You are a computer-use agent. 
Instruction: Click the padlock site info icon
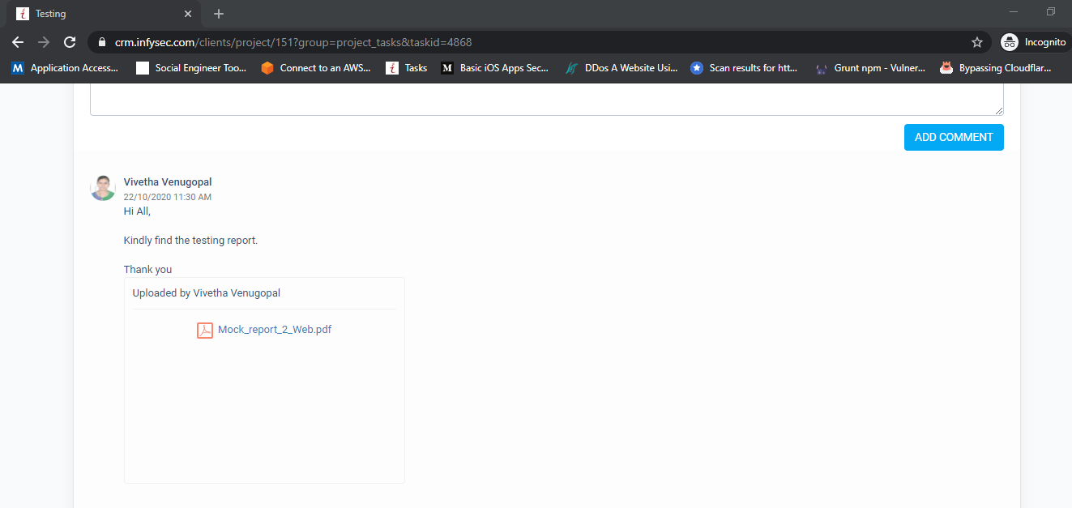[x=102, y=42]
